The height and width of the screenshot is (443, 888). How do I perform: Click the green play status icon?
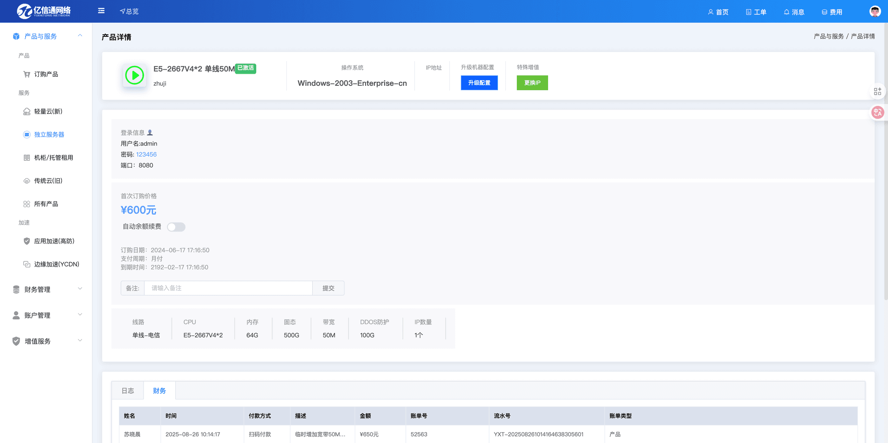click(x=134, y=75)
